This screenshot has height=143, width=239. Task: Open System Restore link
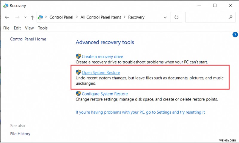101,72
